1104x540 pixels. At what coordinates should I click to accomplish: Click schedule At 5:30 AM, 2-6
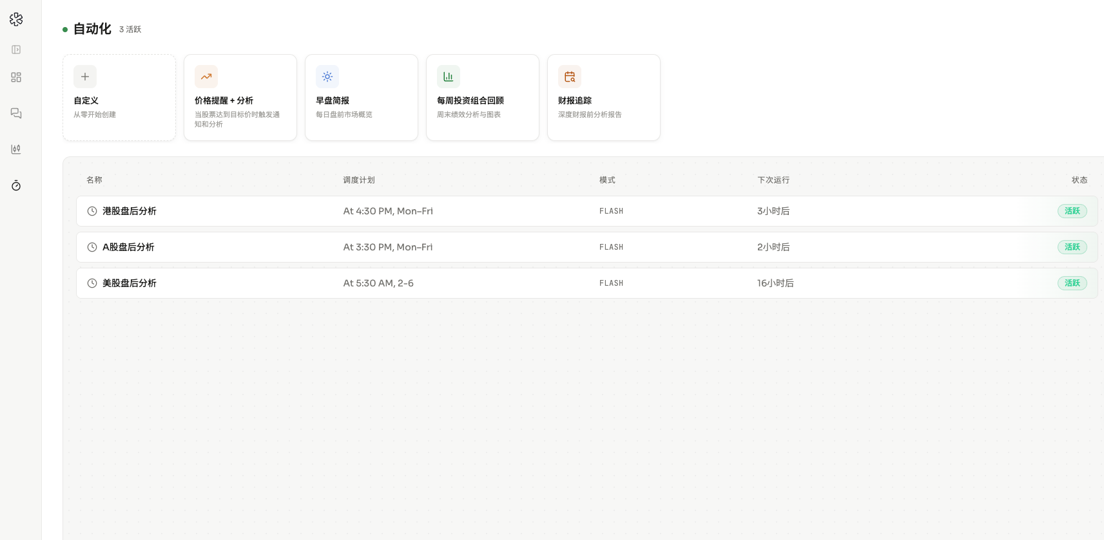click(378, 283)
